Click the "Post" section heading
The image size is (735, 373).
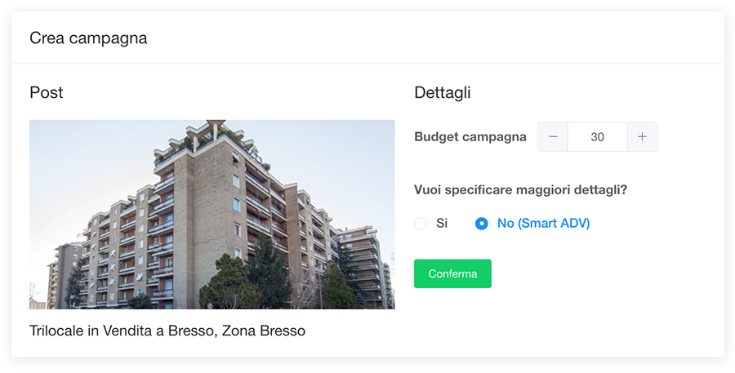[46, 93]
